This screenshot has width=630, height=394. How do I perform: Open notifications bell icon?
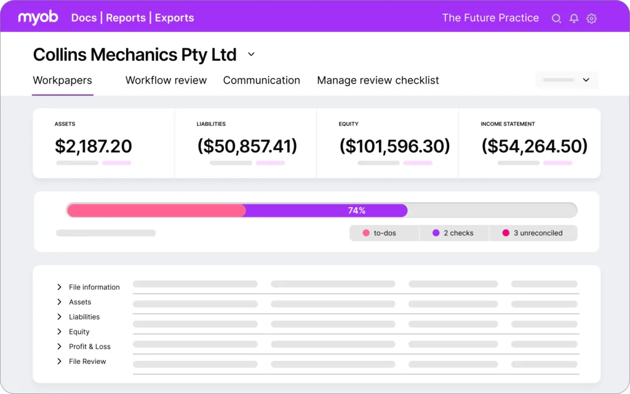pyautogui.click(x=574, y=18)
